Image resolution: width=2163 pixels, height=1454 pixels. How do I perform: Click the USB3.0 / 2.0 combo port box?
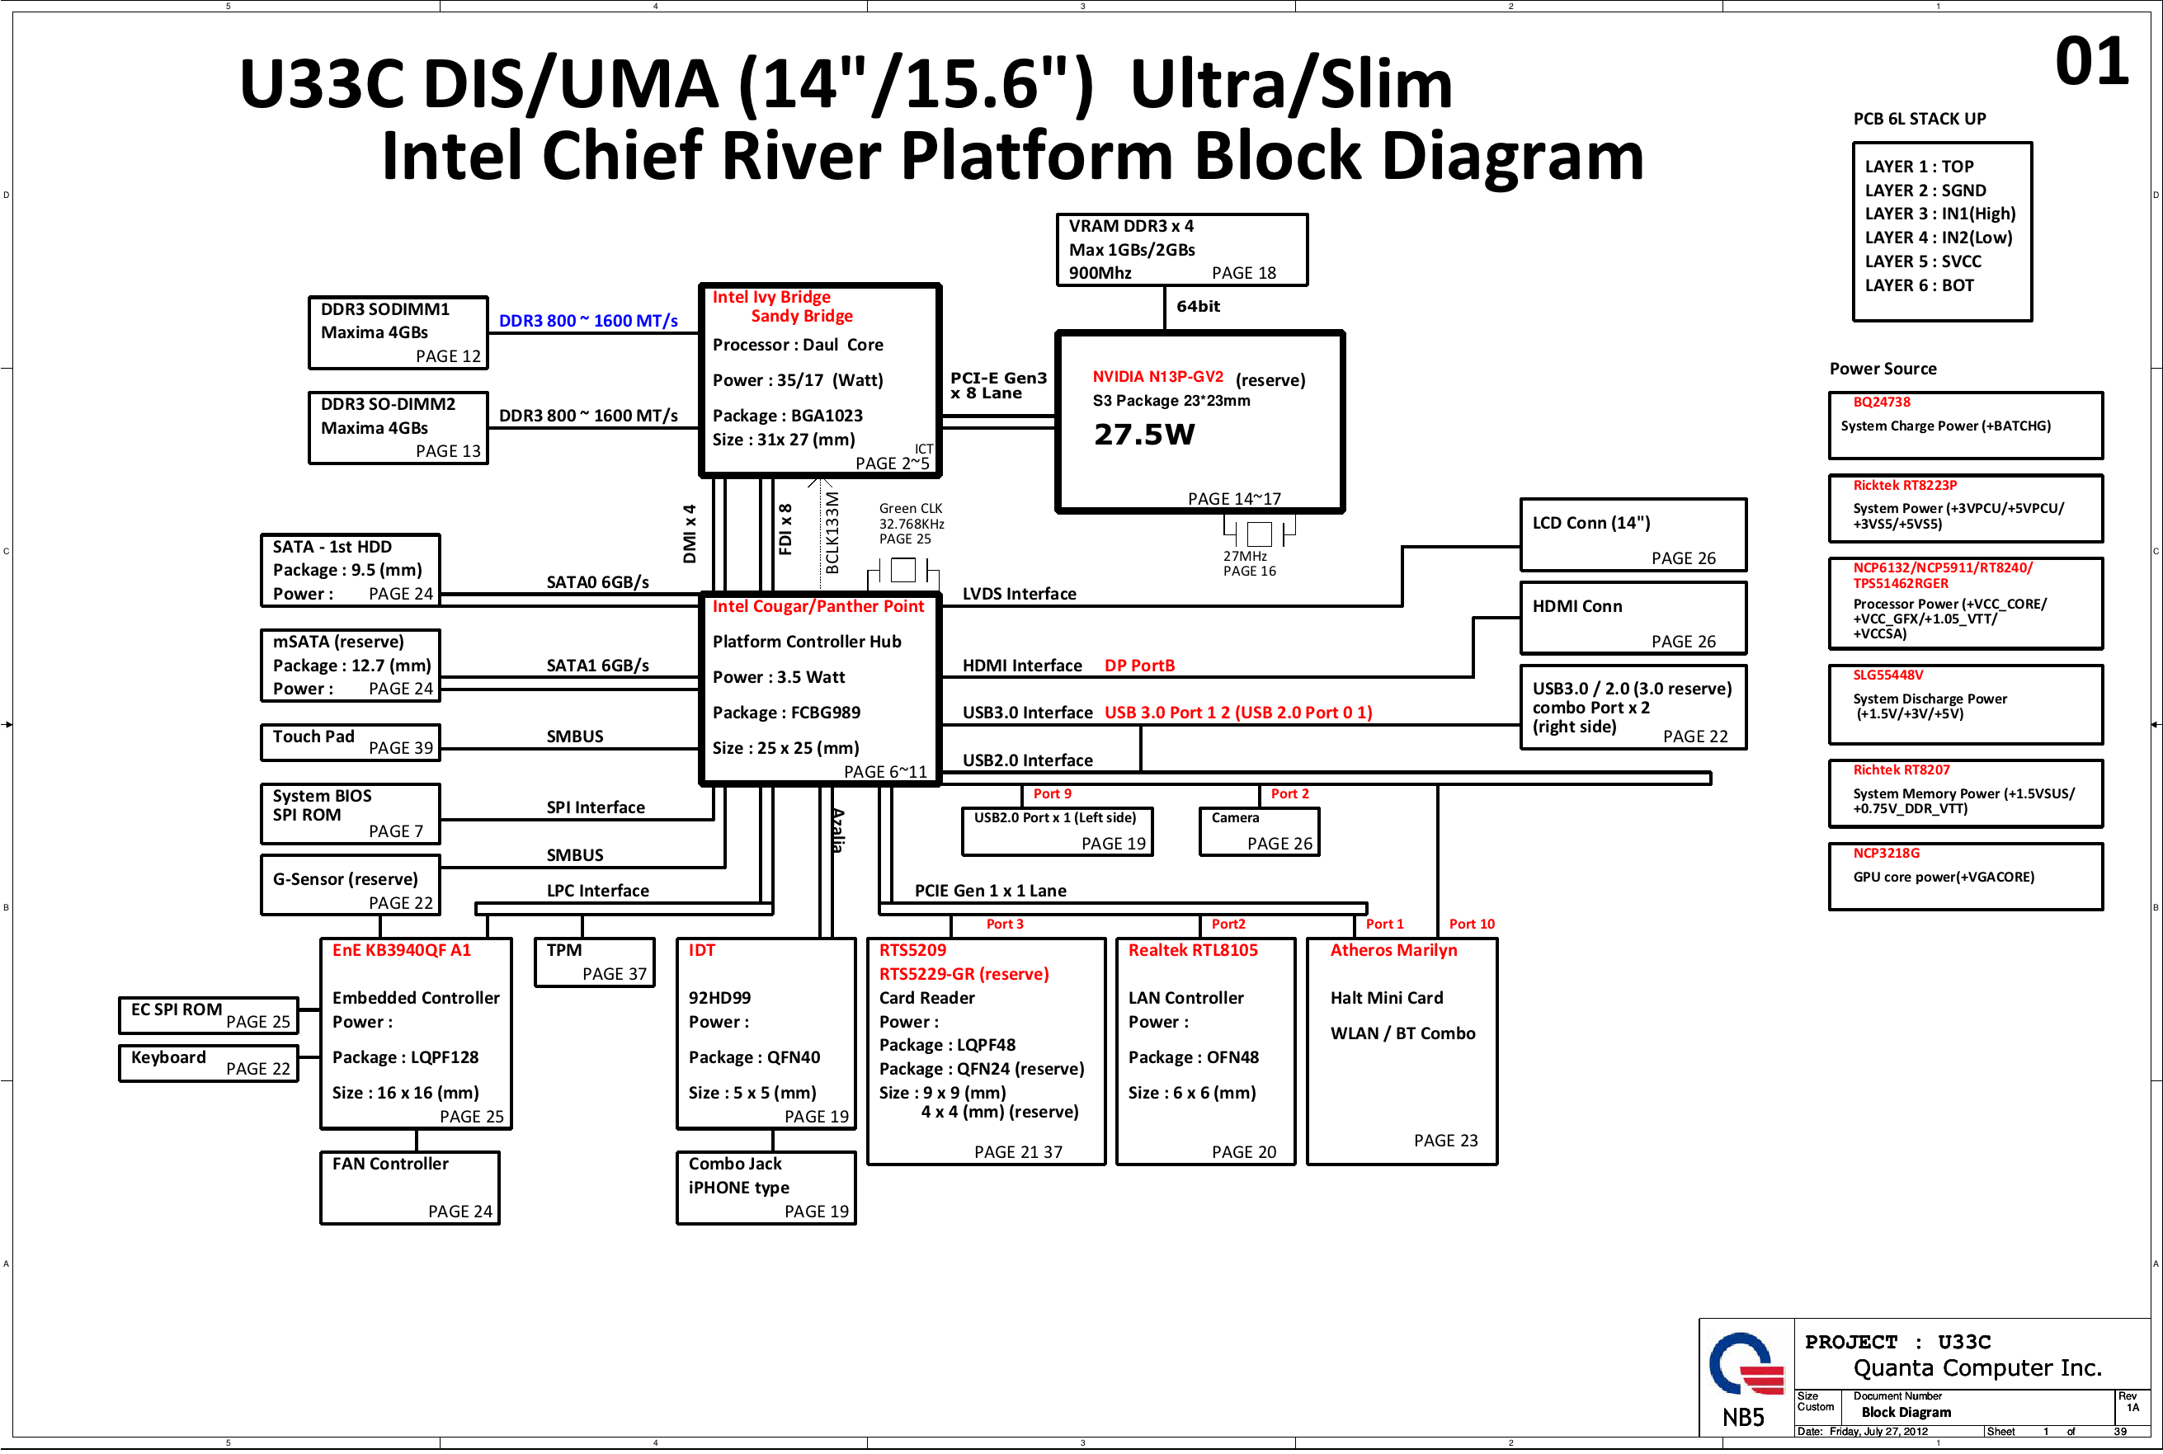[x=1633, y=707]
